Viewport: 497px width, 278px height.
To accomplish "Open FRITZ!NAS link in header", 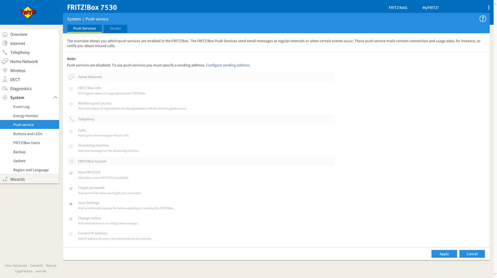I will click(x=398, y=8).
